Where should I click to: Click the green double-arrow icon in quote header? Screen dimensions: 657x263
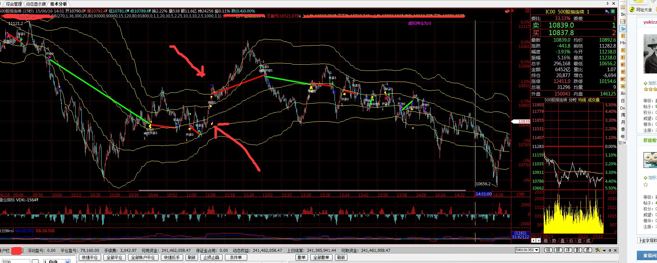(x=613, y=11)
